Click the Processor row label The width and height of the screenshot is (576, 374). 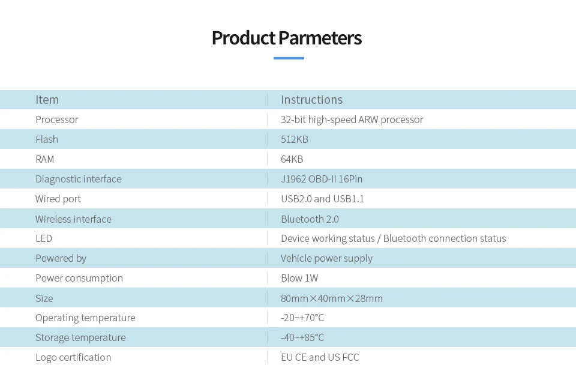pos(57,119)
